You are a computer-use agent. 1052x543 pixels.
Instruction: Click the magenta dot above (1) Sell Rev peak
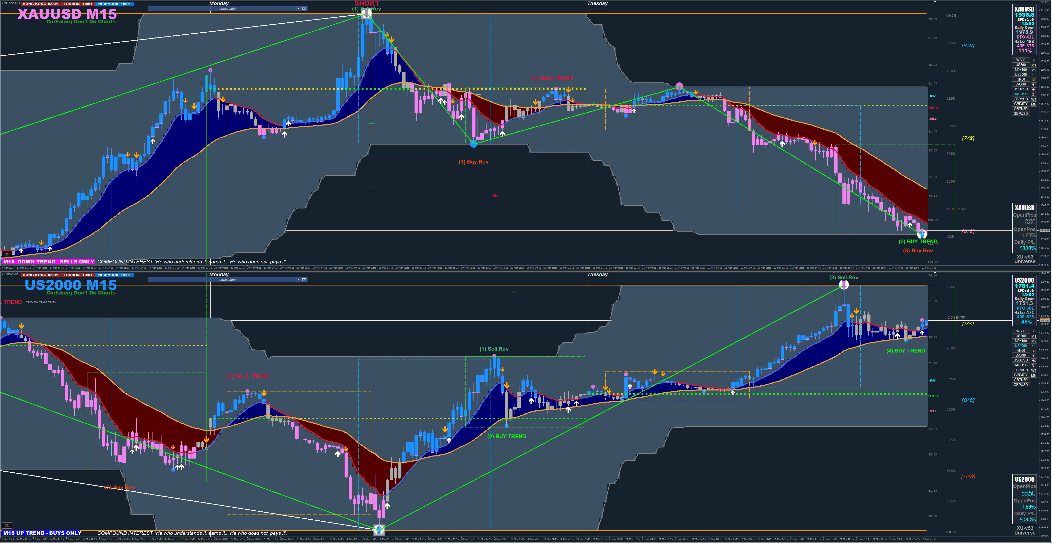pyautogui.click(x=494, y=356)
